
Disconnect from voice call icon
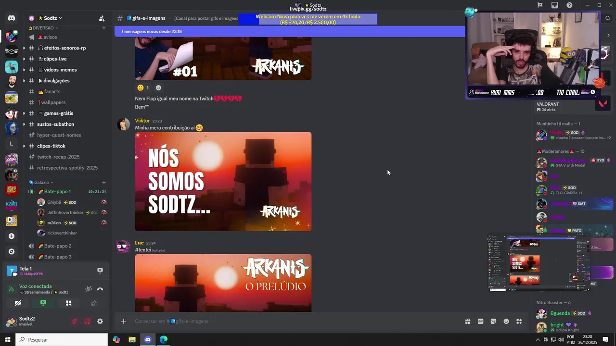tap(100, 289)
